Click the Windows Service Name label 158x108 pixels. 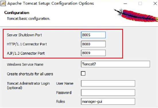point(25,64)
